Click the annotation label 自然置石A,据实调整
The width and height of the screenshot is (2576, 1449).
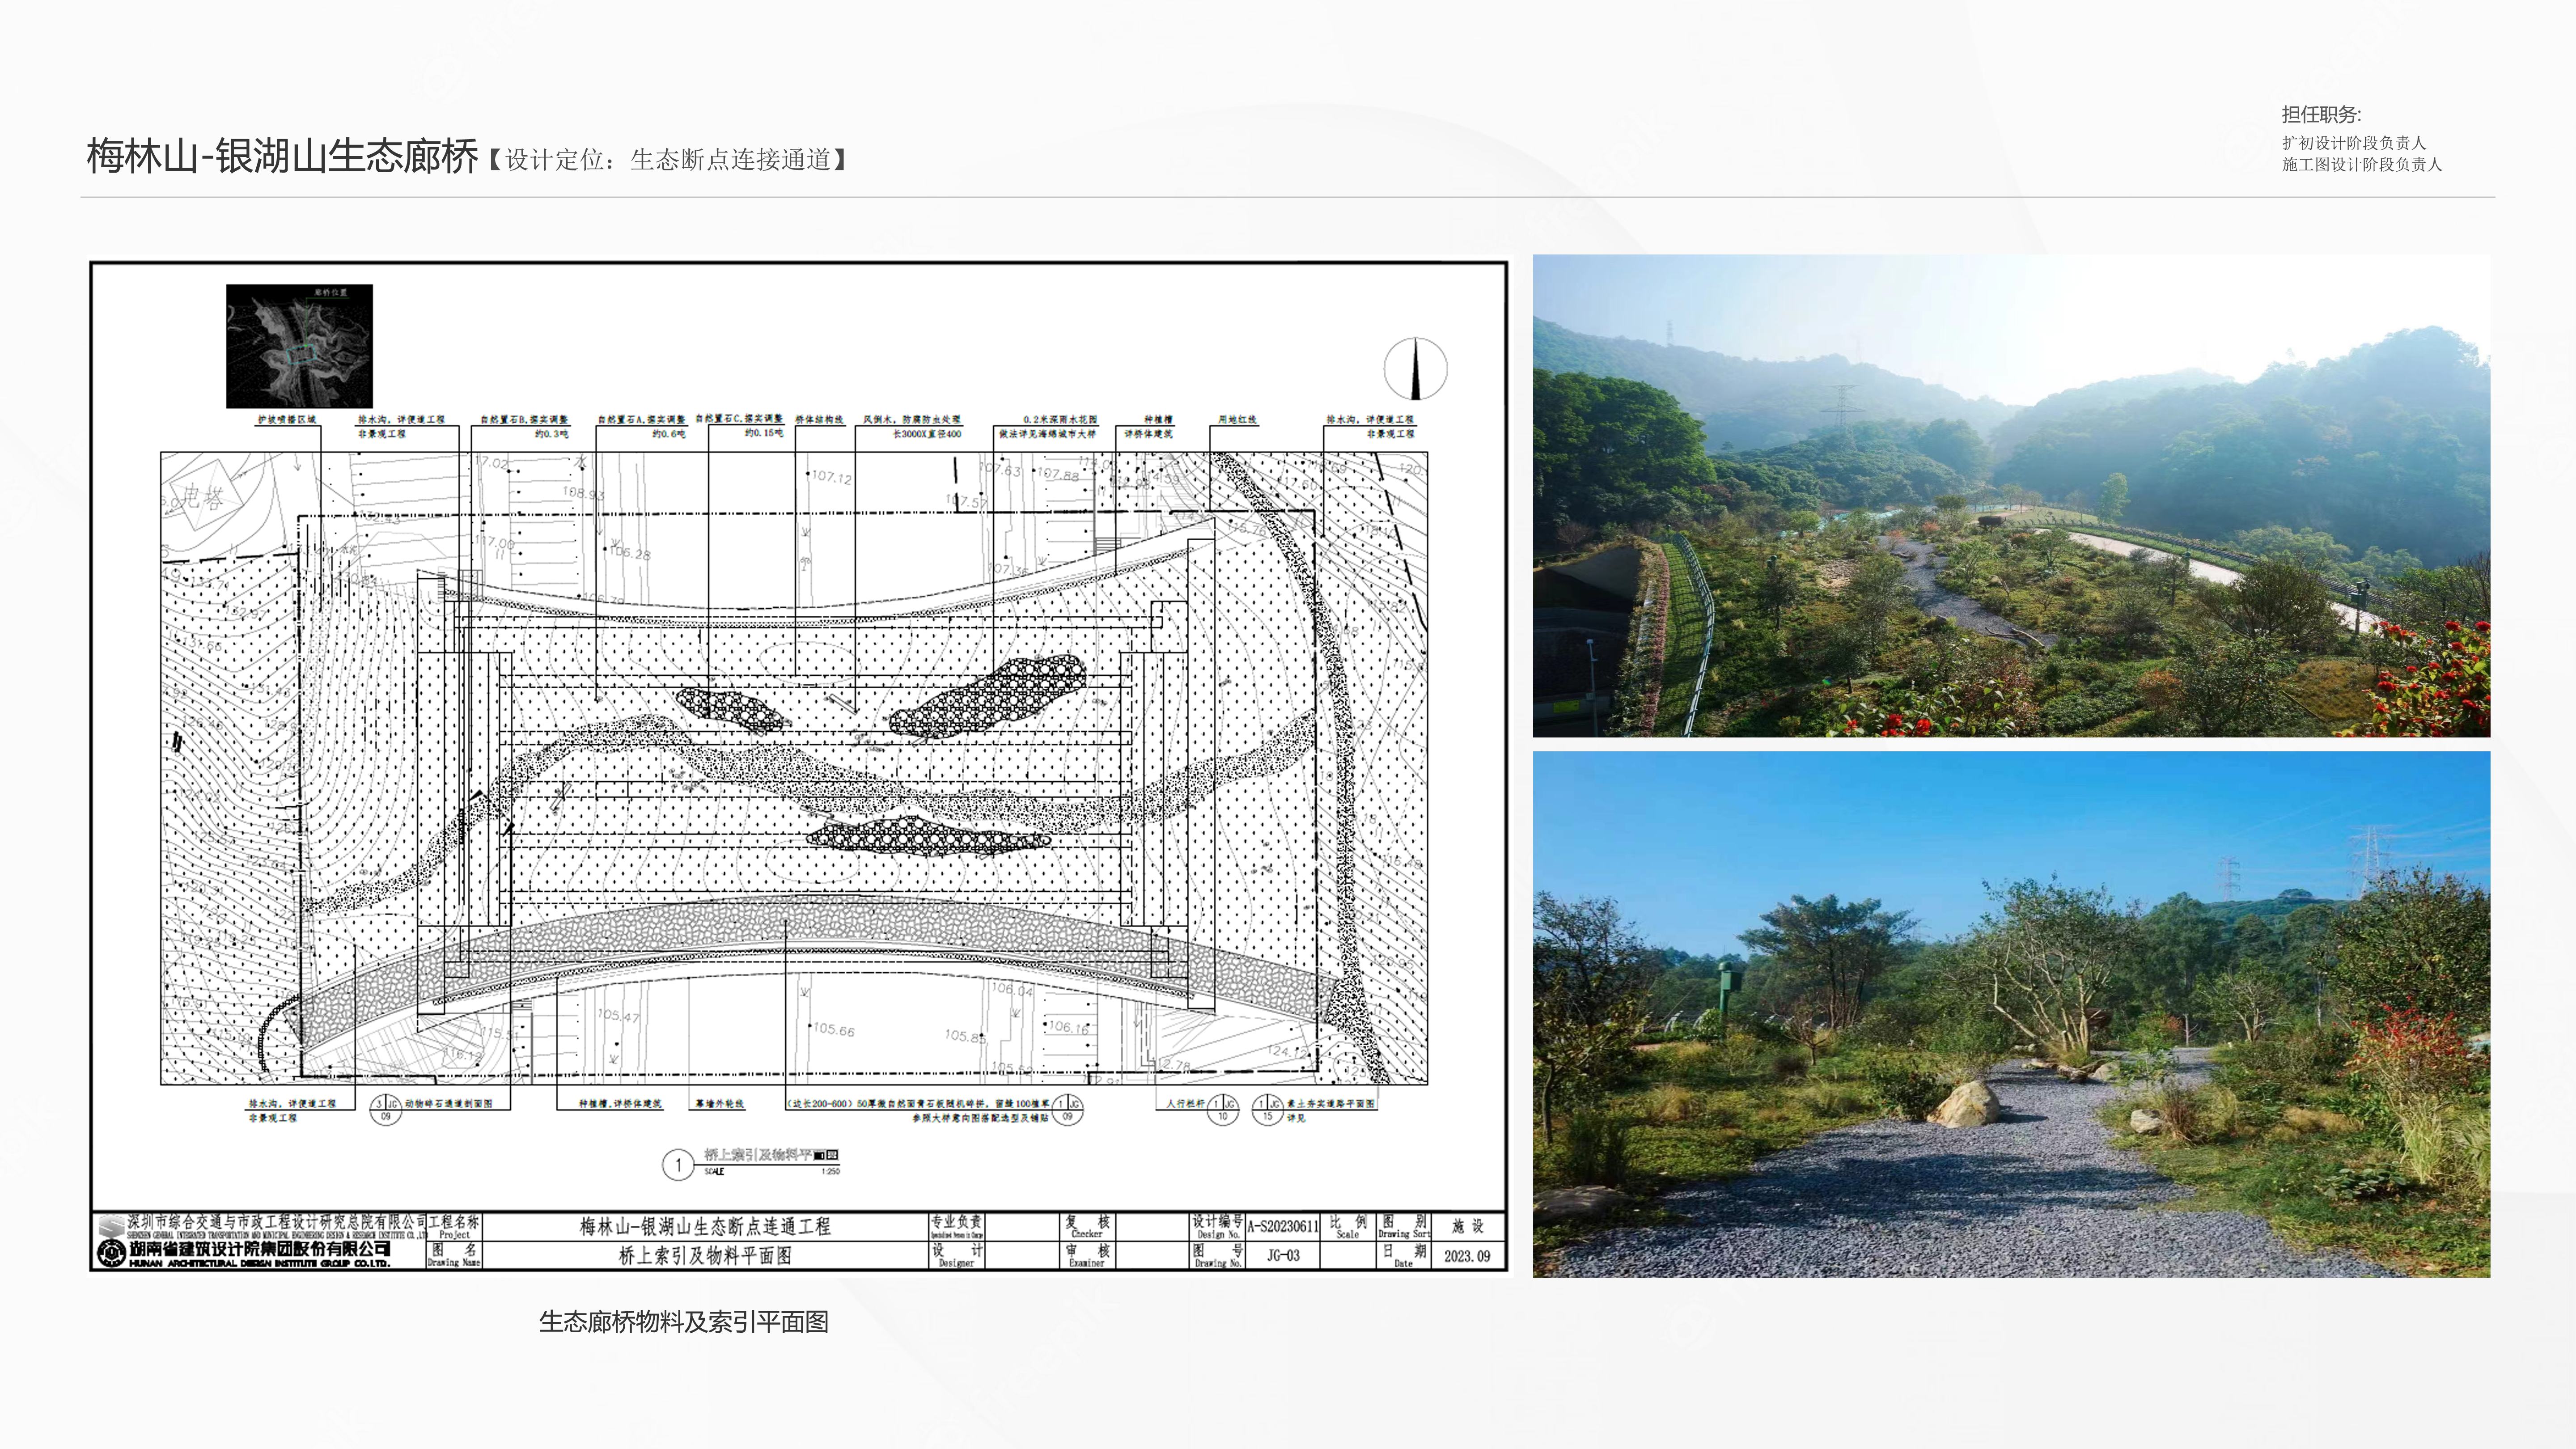click(642, 420)
